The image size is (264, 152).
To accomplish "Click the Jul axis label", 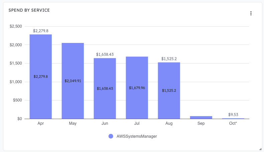I will tap(137, 123).
